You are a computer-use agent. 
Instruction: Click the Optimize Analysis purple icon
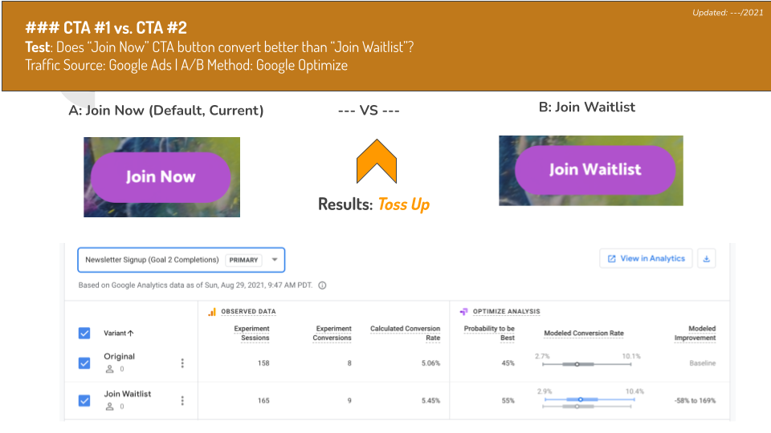pyautogui.click(x=463, y=312)
